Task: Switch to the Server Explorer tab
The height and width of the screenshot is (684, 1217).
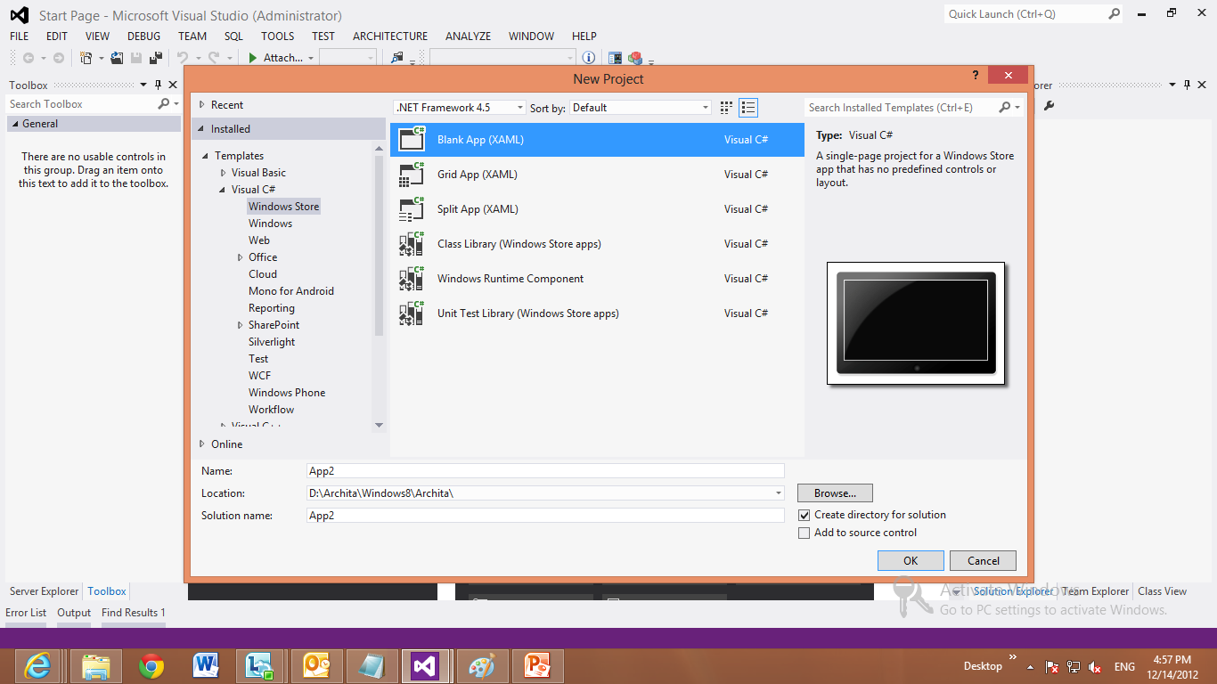Action: coord(43,590)
